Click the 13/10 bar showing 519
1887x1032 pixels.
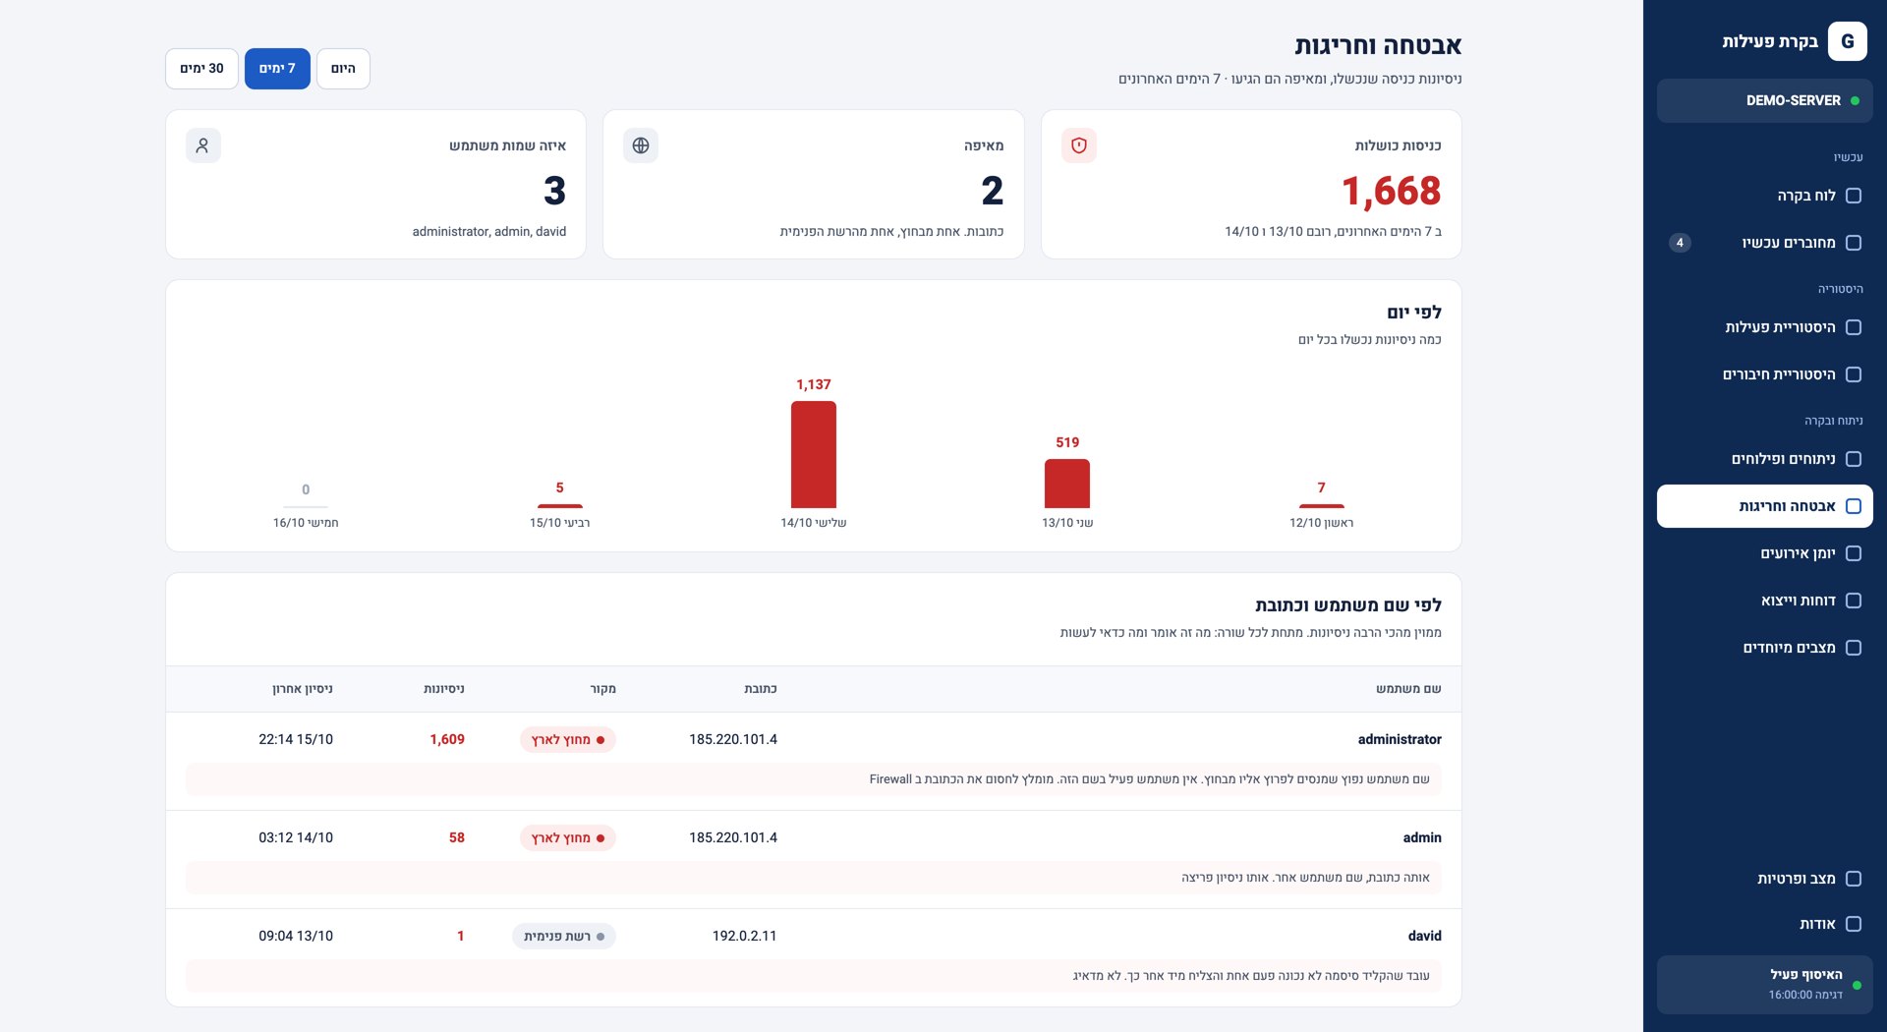tap(1067, 484)
